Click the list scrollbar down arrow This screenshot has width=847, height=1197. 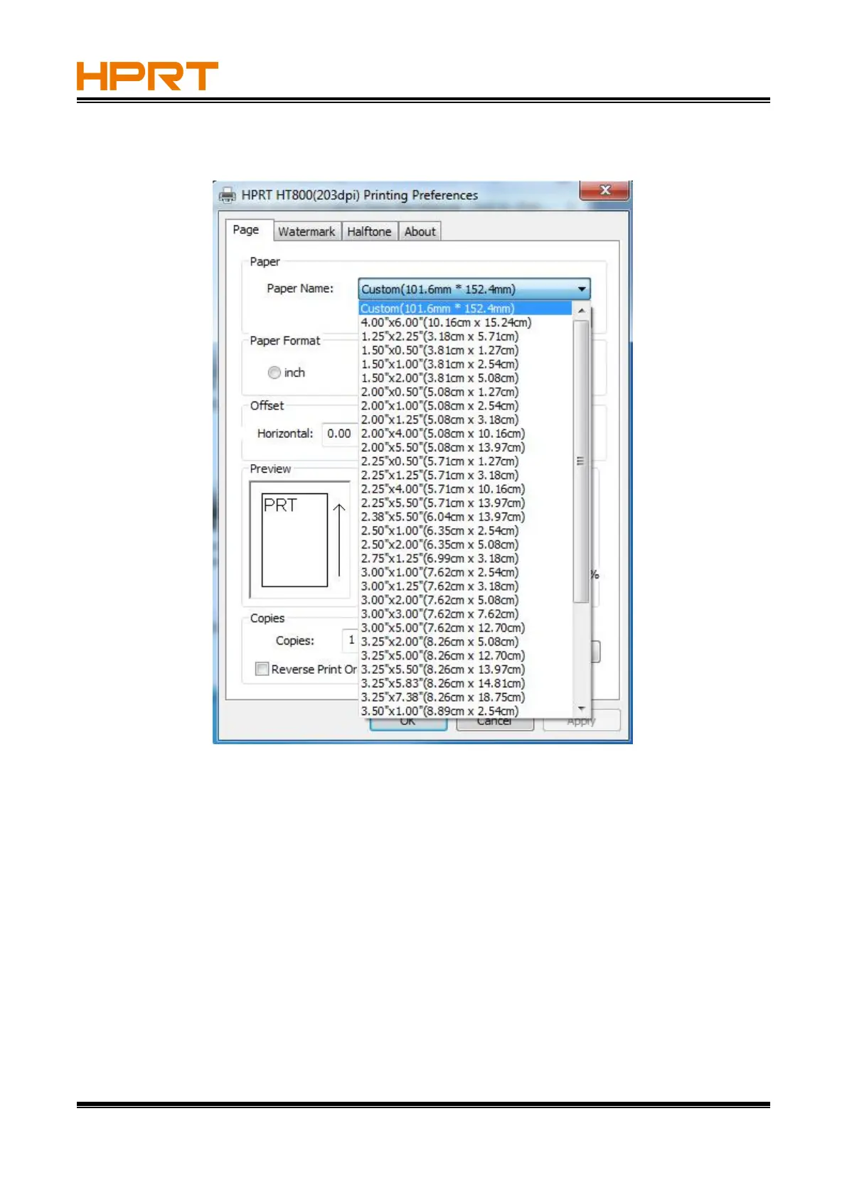pos(581,709)
